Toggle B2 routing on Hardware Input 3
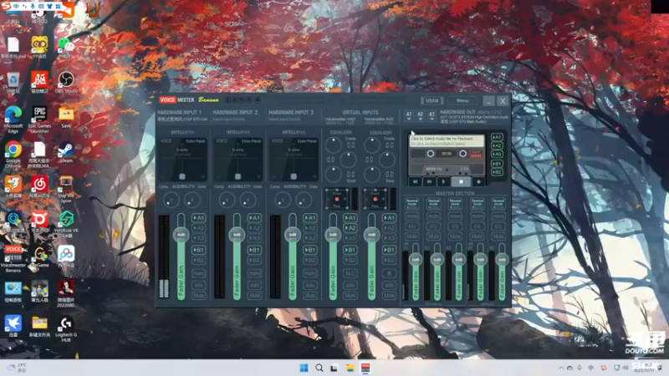 click(x=310, y=260)
